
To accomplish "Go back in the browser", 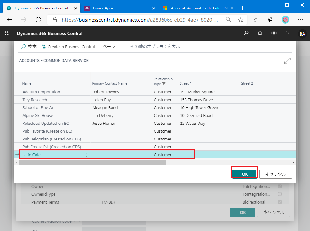I will 9,20.
